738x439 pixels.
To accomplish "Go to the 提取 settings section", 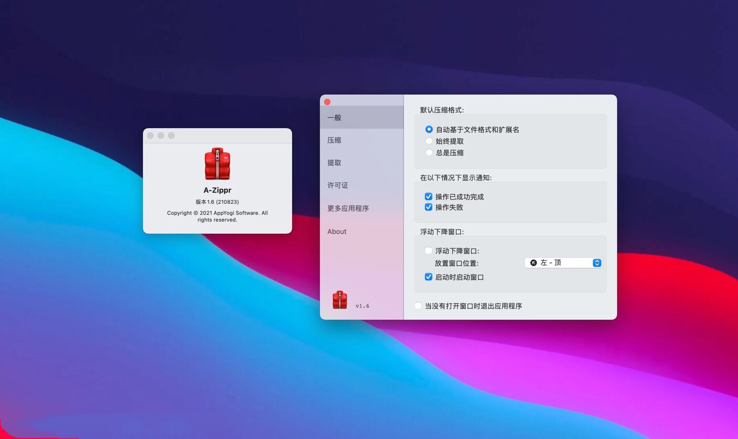I will click(362, 163).
